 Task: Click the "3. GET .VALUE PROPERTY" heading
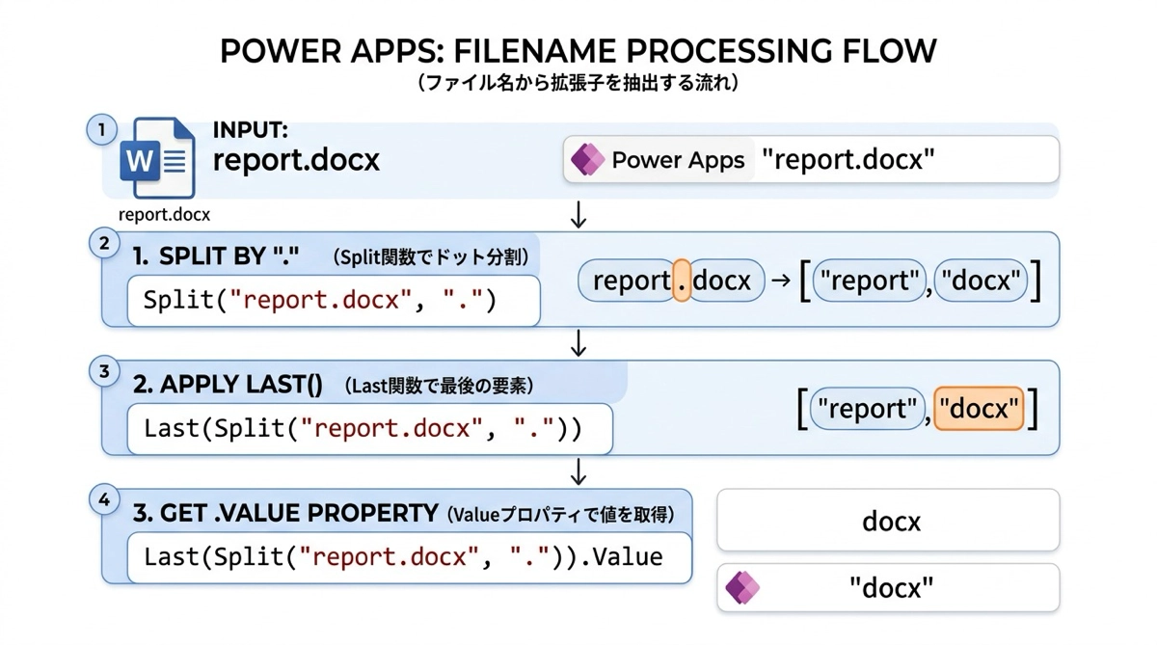[x=285, y=513]
